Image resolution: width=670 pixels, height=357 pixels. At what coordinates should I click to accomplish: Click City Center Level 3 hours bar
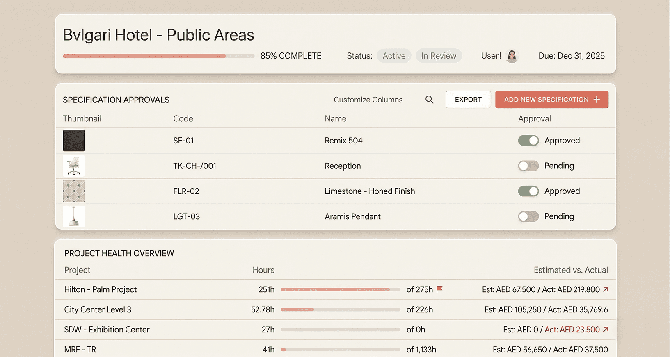[341, 309]
